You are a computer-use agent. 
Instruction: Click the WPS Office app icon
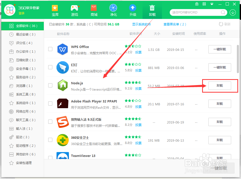tap(62, 49)
